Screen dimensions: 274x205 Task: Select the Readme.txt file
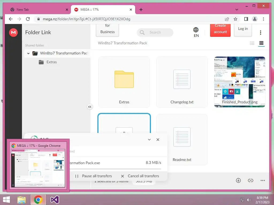tap(182, 140)
